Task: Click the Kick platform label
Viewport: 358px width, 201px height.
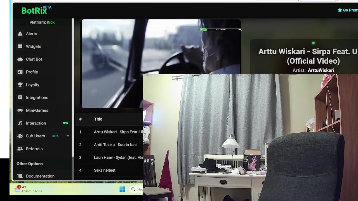Action: (x=51, y=22)
